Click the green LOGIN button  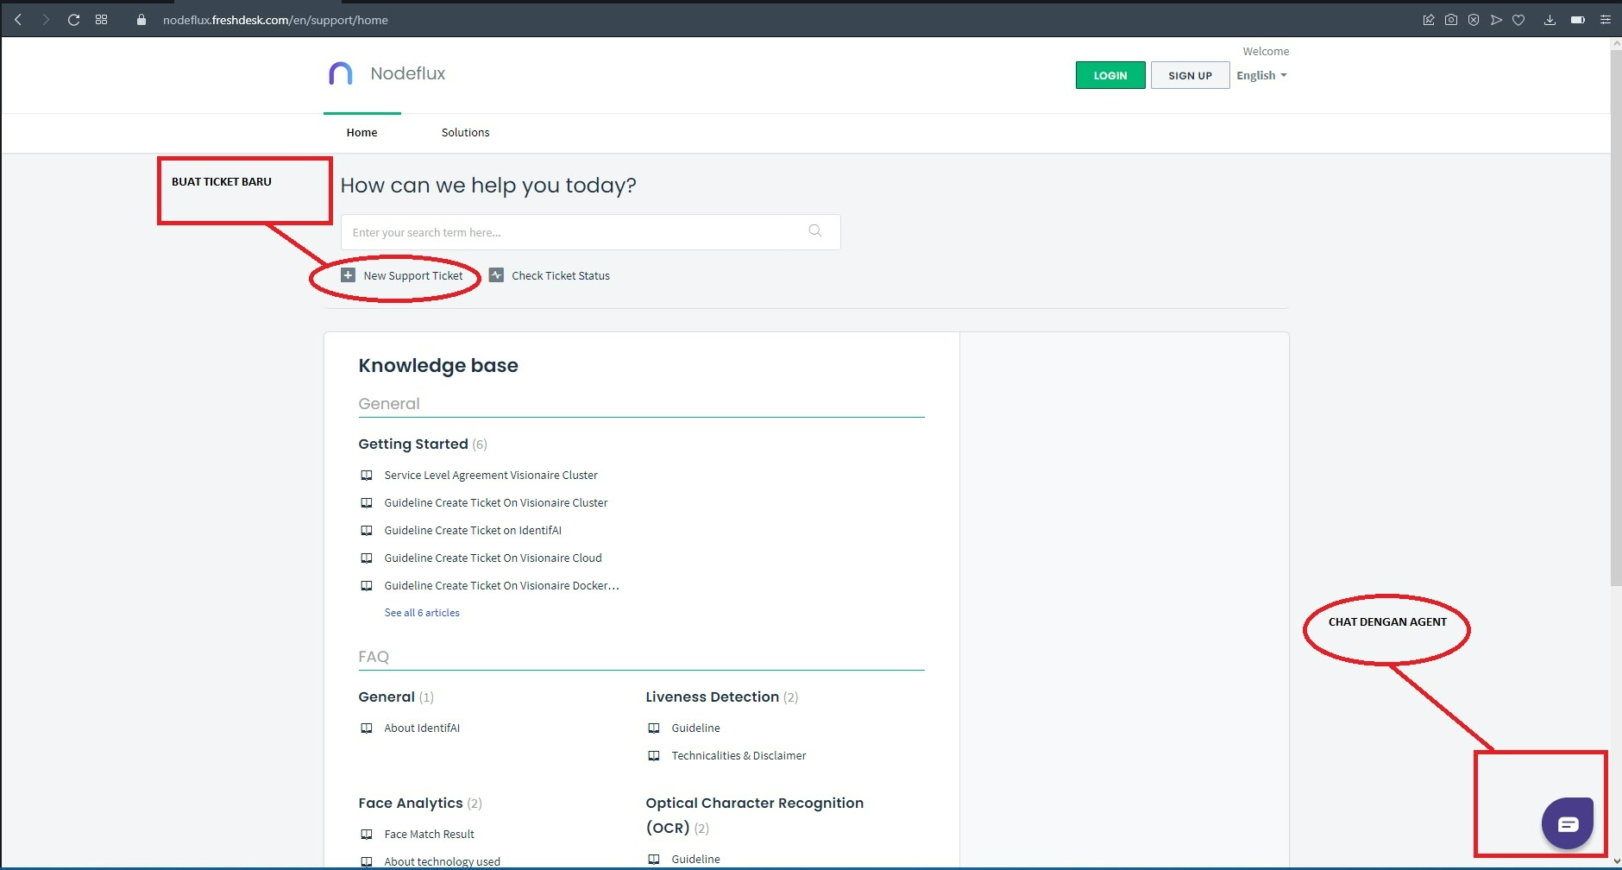pyautogui.click(x=1110, y=75)
